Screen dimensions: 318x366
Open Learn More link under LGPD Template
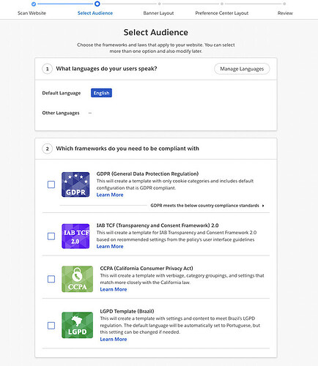pos(114,339)
